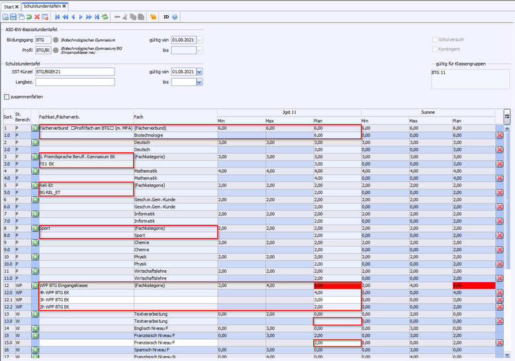Image resolution: width=515 pixels, height=361 pixels.
Task: Click the ID toolbar icon
Action: [x=166, y=17]
